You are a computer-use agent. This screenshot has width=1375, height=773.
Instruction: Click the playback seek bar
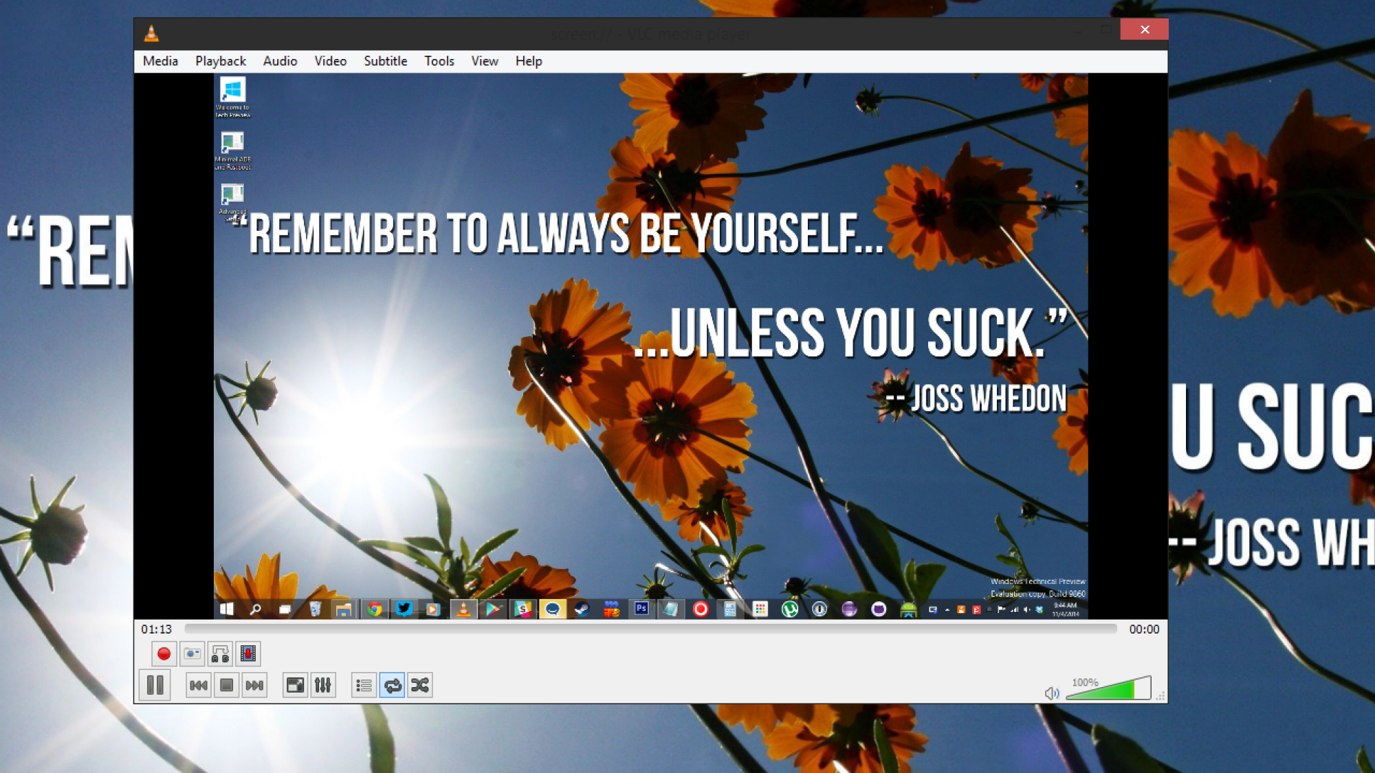point(650,629)
